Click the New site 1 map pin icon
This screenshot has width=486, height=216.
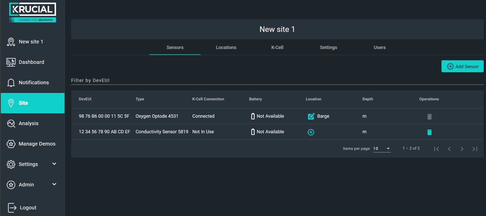[11, 42]
